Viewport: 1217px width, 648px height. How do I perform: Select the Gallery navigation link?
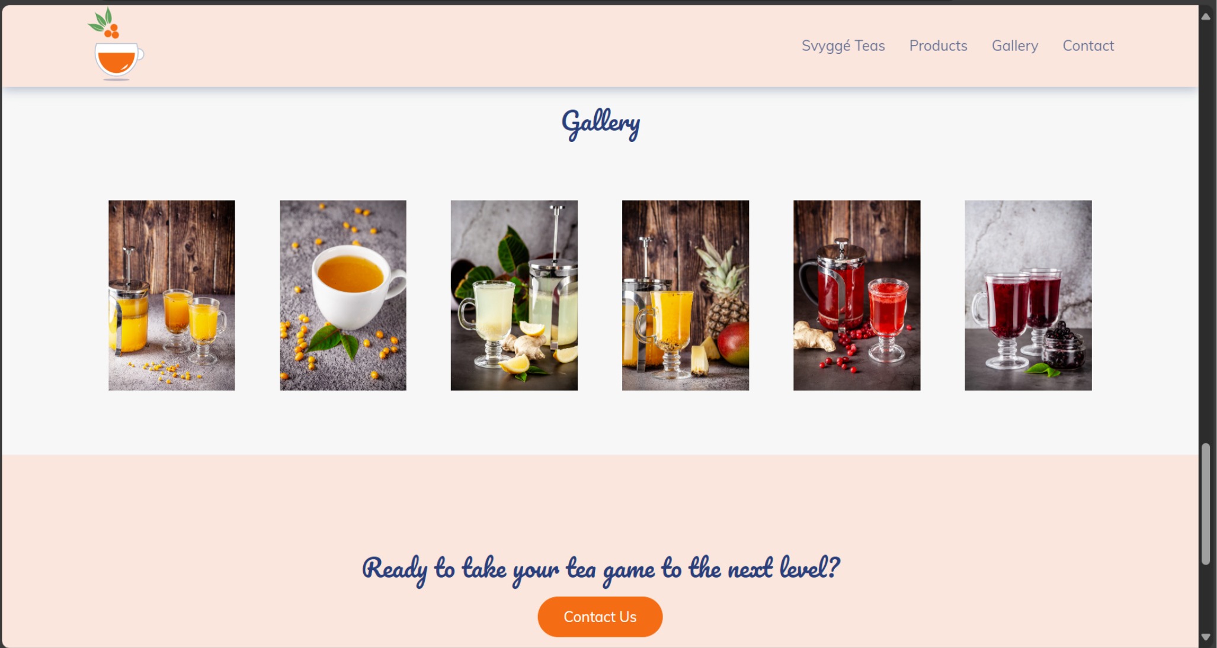1014,46
